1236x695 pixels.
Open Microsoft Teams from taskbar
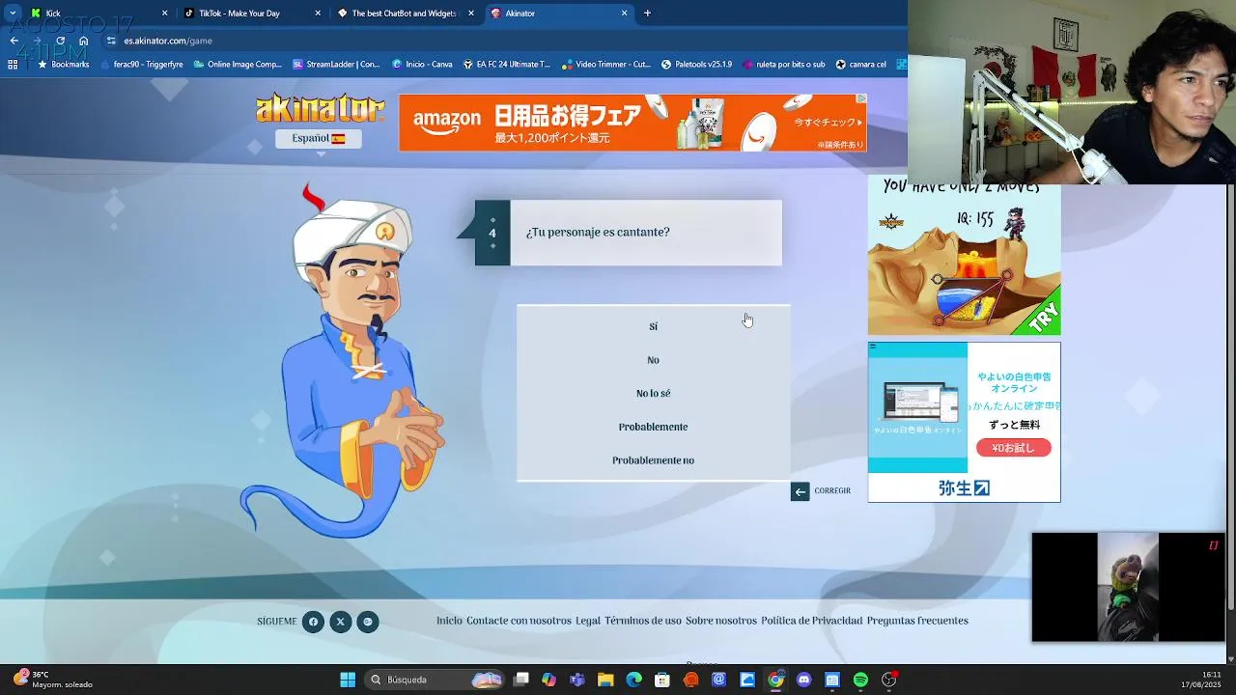pos(577,680)
